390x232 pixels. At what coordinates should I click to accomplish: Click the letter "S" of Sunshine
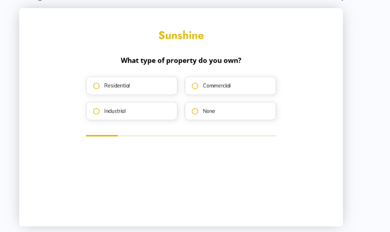pyautogui.click(x=162, y=35)
